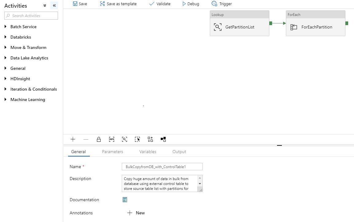The width and height of the screenshot is (354, 222).
Task: Click the Annotations label
Action: [81, 213]
